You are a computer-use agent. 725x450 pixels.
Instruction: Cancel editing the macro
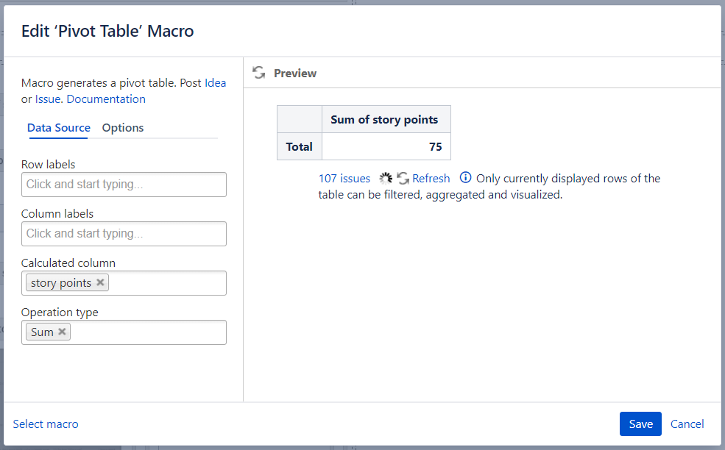pos(687,424)
